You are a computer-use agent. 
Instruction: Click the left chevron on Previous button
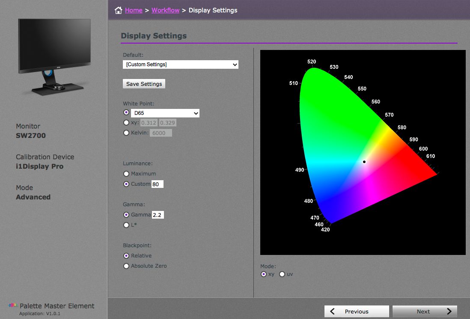pos(332,311)
